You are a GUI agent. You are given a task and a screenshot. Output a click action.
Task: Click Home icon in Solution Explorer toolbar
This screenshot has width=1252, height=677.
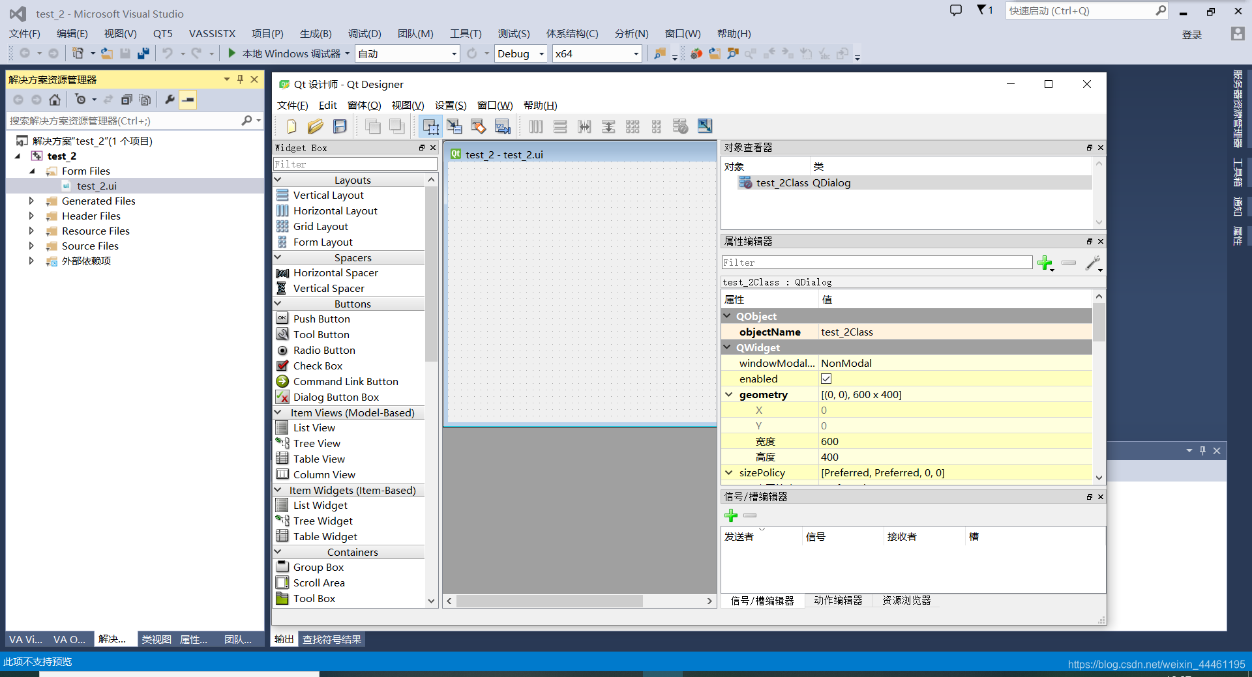(55, 100)
